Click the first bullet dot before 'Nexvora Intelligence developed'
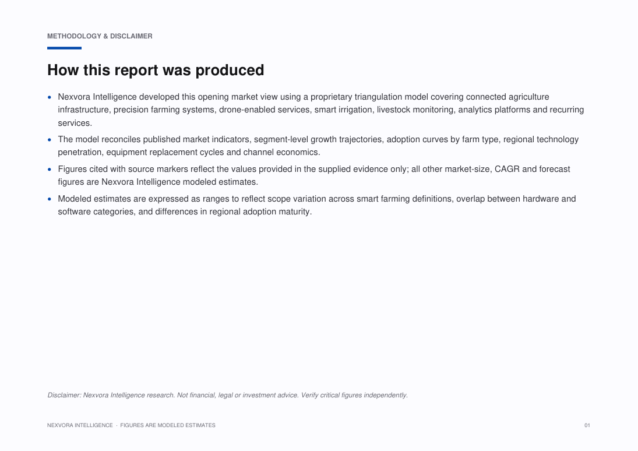 pyautogui.click(x=50, y=97)
